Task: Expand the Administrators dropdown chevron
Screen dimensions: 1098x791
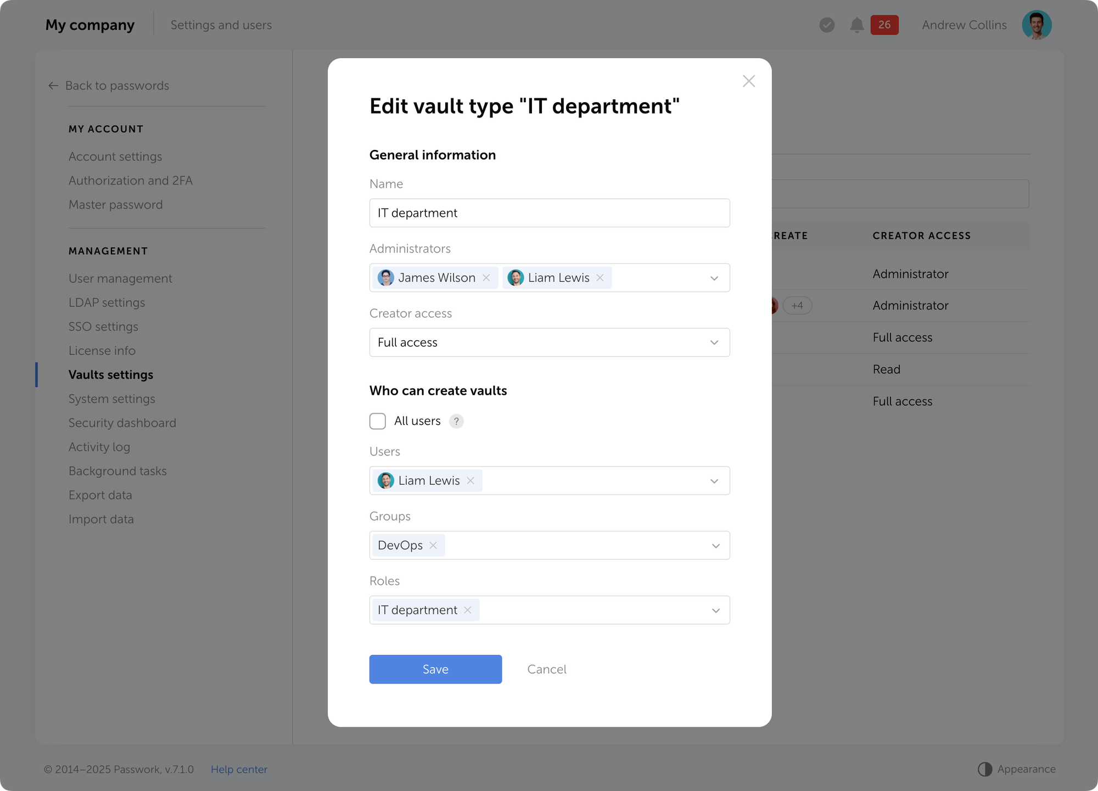Action: (714, 278)
